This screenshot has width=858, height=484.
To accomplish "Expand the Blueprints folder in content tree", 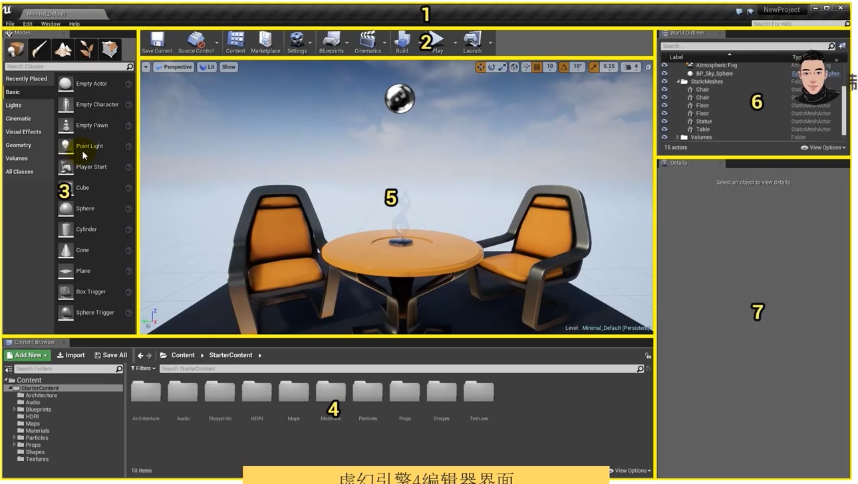I will 14,410.
